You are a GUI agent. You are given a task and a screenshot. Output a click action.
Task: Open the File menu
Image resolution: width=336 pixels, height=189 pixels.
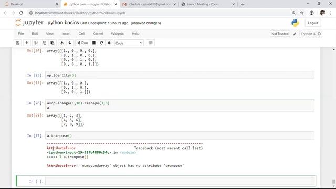(21, 34)
